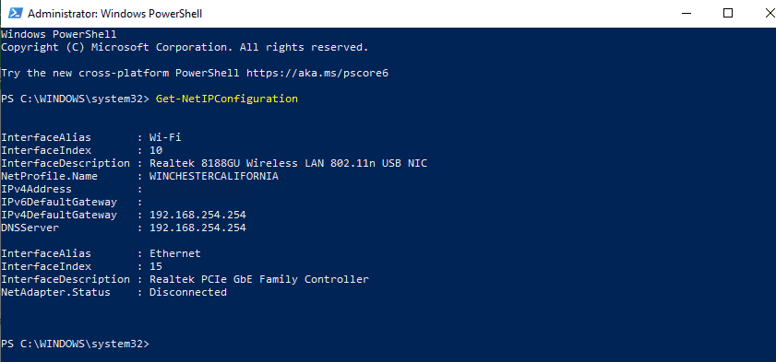Click the Ethernet InterfaceAlias value
The image size is (776, 362).
click(x=175, y=253)
